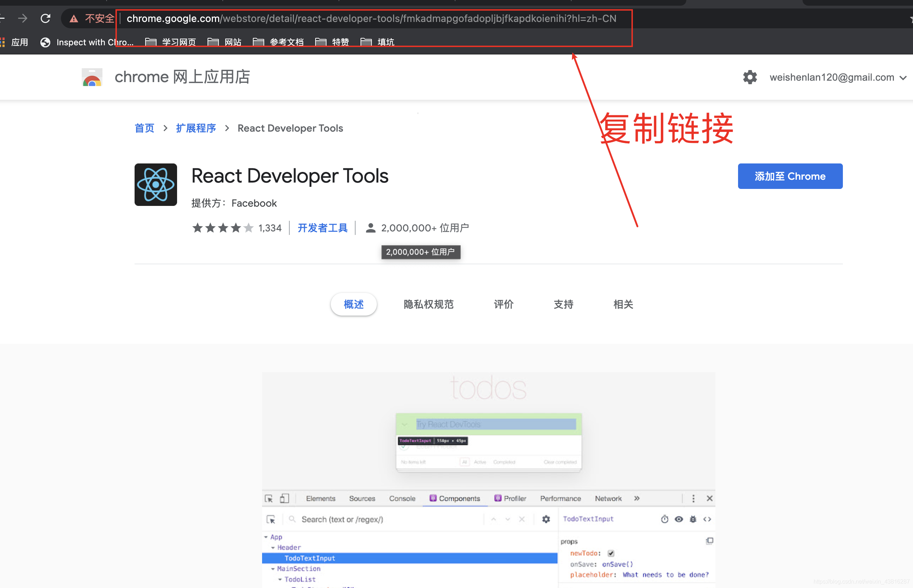Image resolution: width=913 pixels, height=588 pixels.
Task: Click the not-secure warning triangle icon
Action: 74,19
